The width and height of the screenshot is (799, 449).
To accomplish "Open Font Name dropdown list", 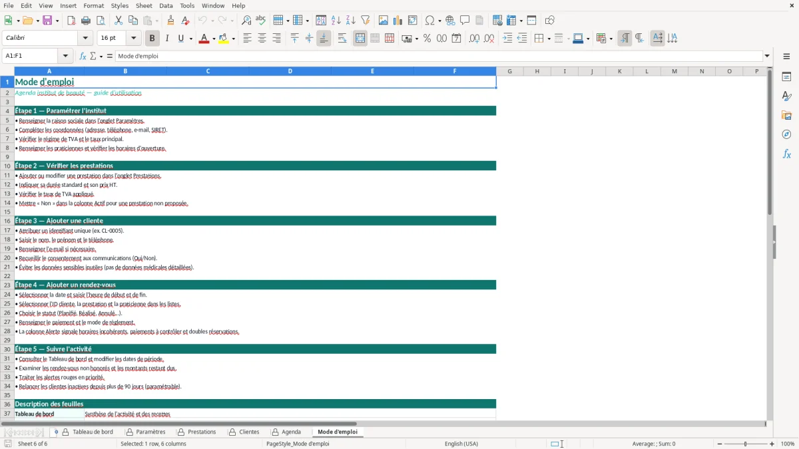I will coord(85,39).
